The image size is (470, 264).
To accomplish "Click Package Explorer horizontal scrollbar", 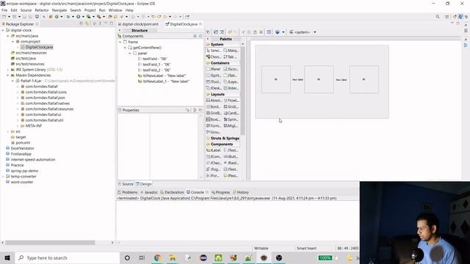I will coord(50,243).
